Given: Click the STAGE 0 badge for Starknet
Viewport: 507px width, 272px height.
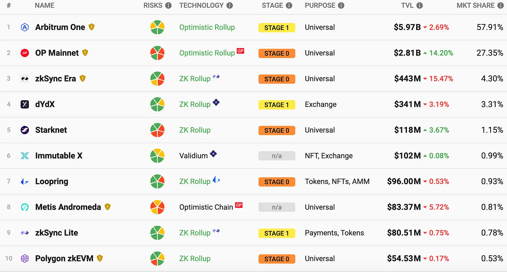Looking at the screenshot, I should point(277,130).
